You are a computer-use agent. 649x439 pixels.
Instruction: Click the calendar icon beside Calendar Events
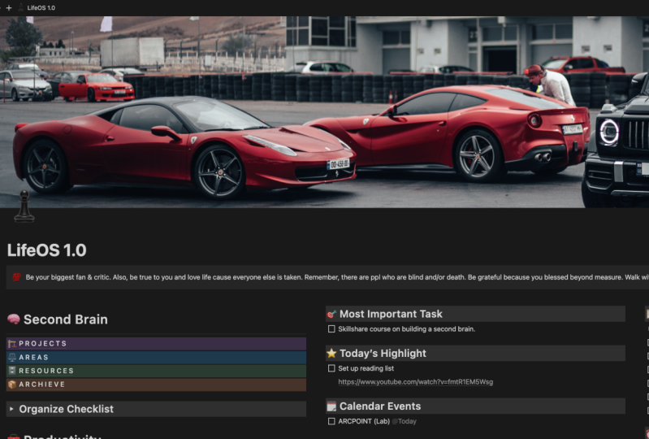click(x=331, y=406)
